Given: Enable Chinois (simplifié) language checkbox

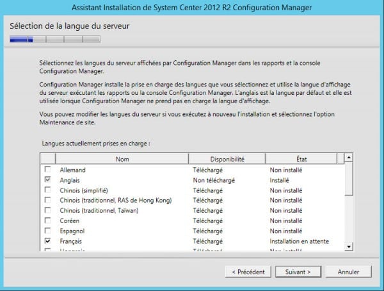Looking at the screenshot, I should click(x=48, y=190).
